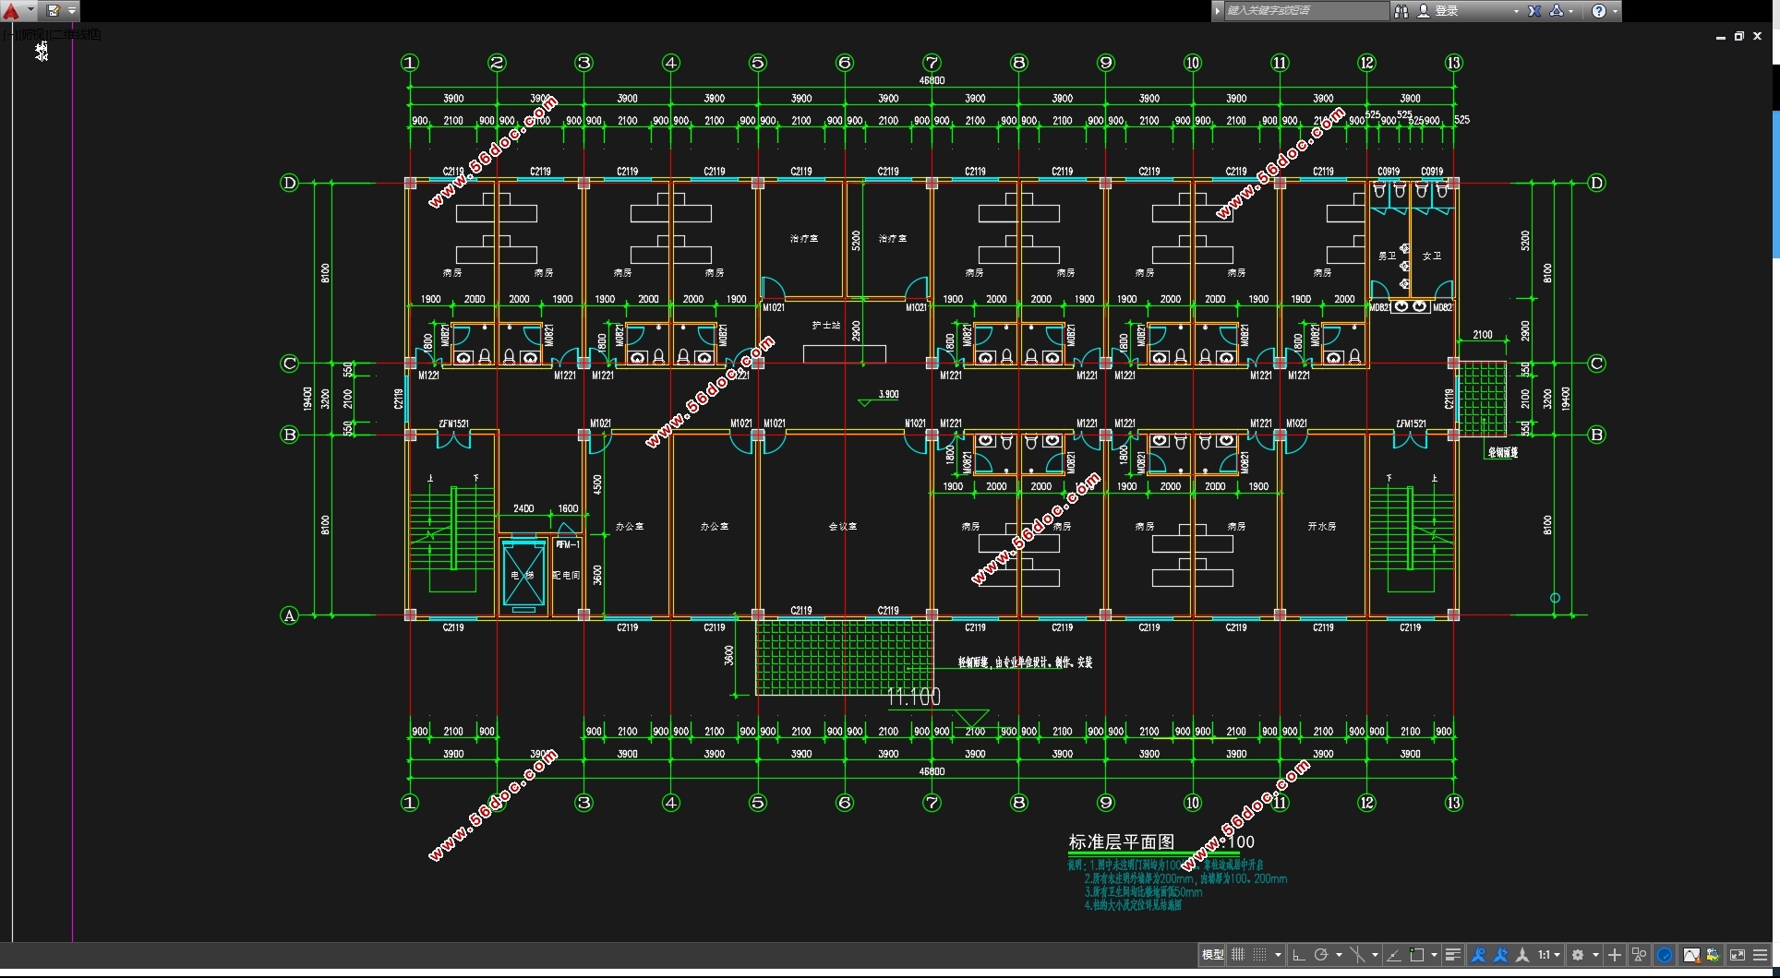Toggle isometric drafting icon
The image size is (1780, 978).
1357,955
